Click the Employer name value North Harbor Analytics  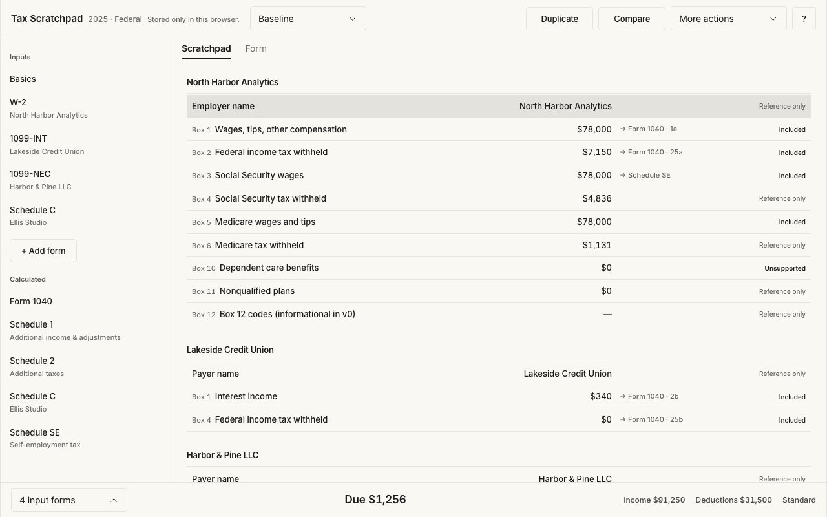[x=565, y=106]
